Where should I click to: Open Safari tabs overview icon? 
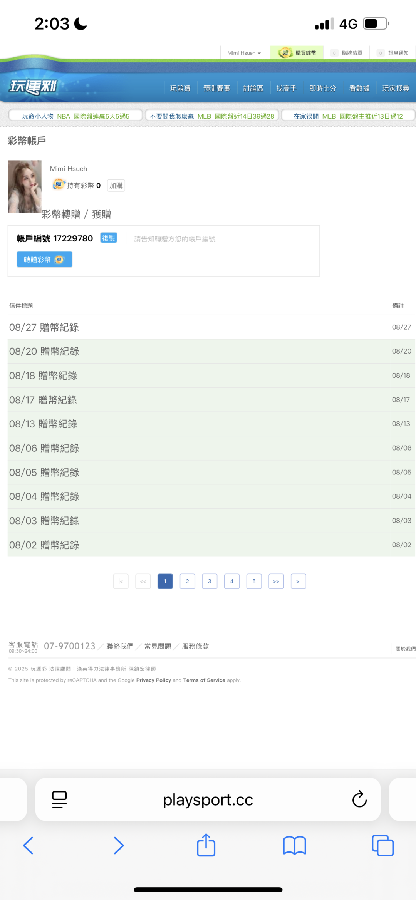[382, 845]
